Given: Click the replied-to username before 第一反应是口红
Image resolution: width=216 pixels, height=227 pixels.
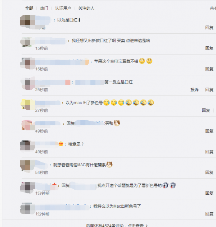Looking at the screenshot, I should click(90, 82).
